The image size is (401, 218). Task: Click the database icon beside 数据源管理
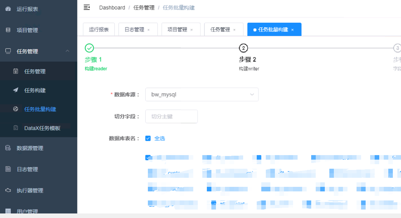click(x=8, y=148)
